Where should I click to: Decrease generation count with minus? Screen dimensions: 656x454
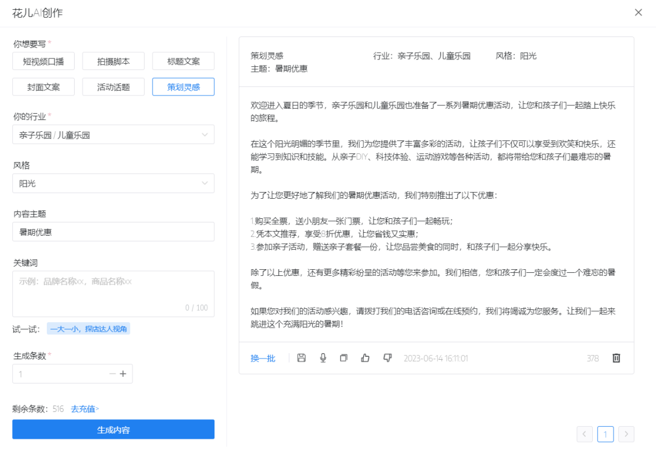[112, 374]
